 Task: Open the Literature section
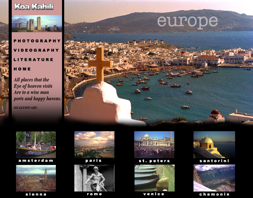click(x=33, y=59)
